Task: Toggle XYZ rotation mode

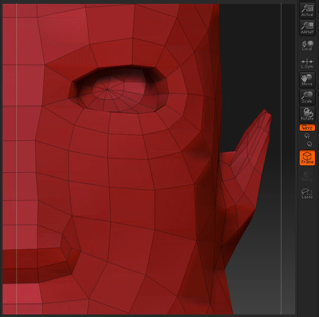Action: [307, 127]
